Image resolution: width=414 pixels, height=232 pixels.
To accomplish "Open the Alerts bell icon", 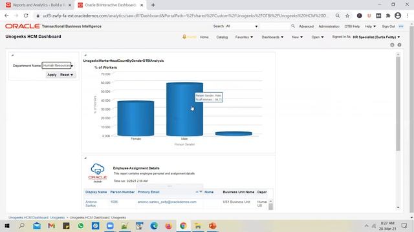I will pos(184,37).
